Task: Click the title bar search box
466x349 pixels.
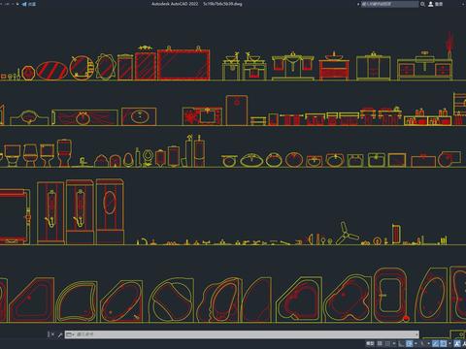Action: tap(389, 4)
